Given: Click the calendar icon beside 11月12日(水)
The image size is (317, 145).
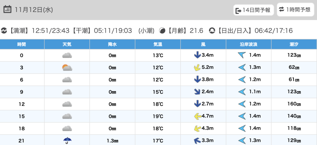Looking at the screenshot, I should [x=7, y=10].
